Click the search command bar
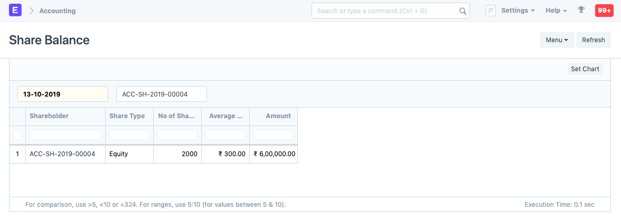 385,11
